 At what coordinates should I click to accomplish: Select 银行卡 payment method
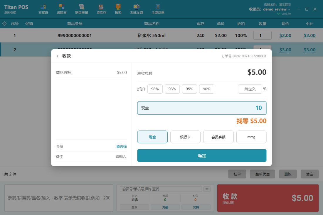185,137
